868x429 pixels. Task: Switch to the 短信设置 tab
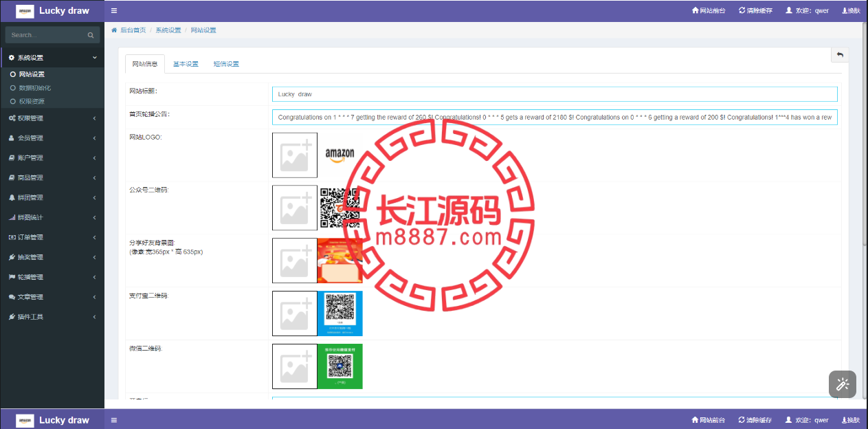(x=226, y=64)
